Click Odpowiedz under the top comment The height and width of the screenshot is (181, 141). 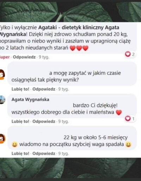coord(24,57)
